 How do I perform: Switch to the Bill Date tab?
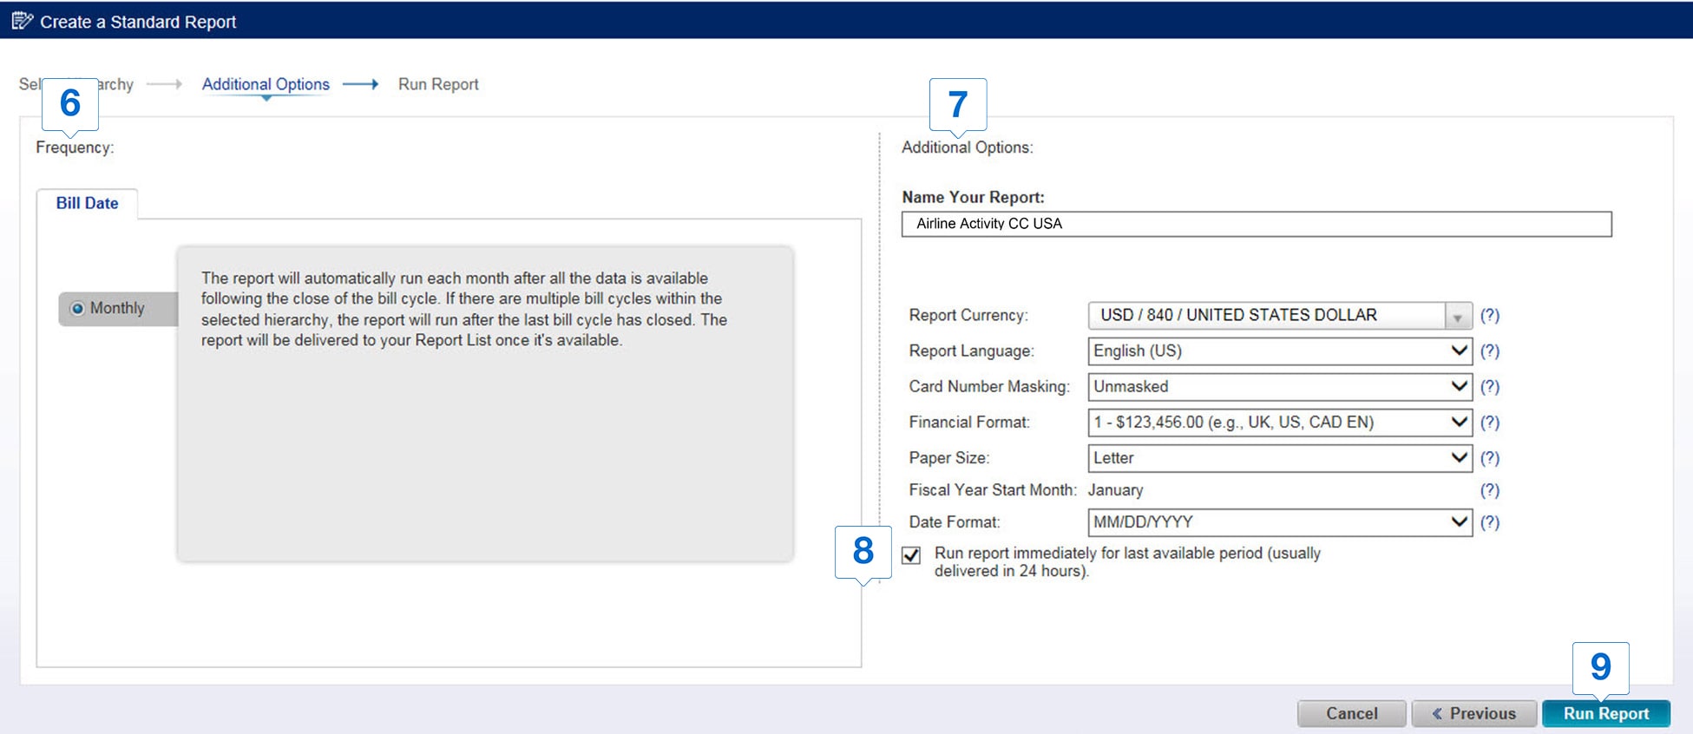[x=87, y=203]
